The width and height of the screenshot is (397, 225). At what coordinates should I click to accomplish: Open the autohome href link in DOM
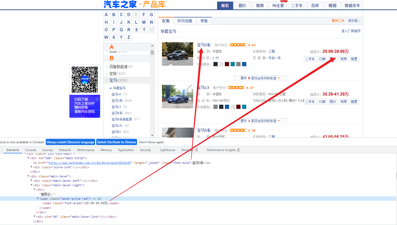89,163
